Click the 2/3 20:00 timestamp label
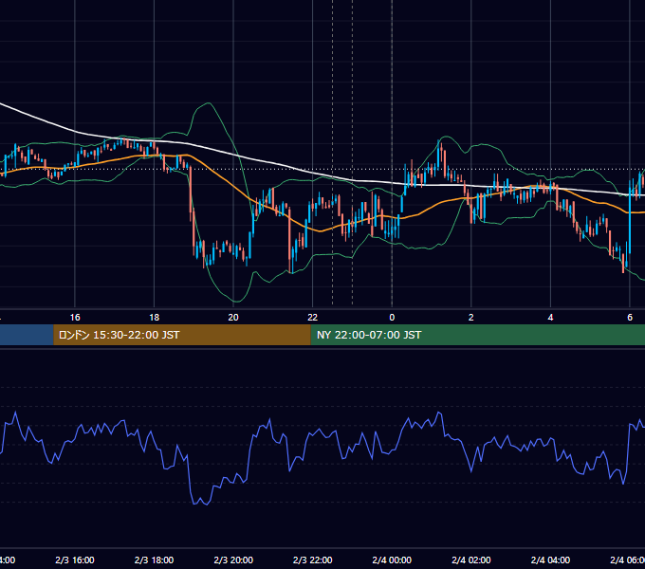The height and width of the screenshot is (569, 645). pos(233,560)
